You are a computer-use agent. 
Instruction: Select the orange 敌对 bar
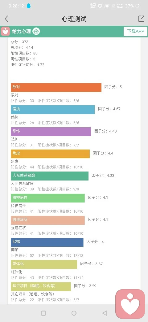(56, 88)
